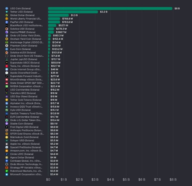Viewport: 192px width, 186px height.
Task: Click the "USD Star (New) (Solana)" label
Action: pos(24,96)
